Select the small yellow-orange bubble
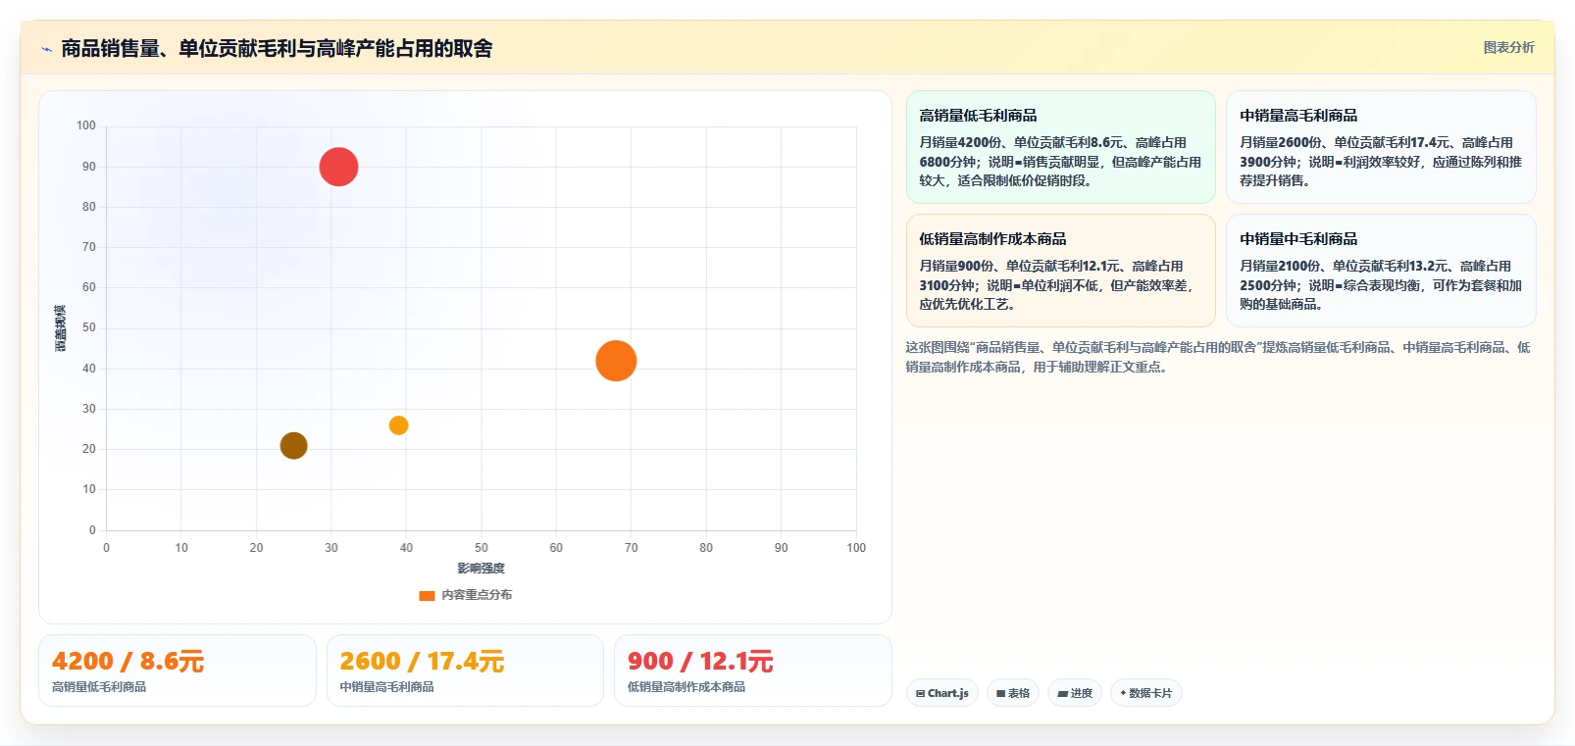Image resolution: width=1575 pixels, height=746 pixels. point(398,425)
